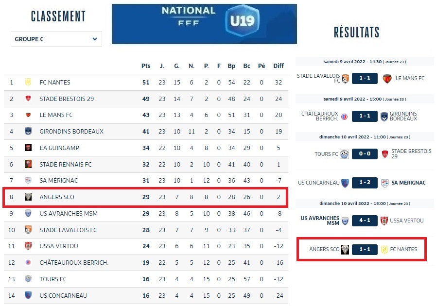Click the Diff column header
The width and height of the screenshot is (436, 306).
[x=279, y=66]
